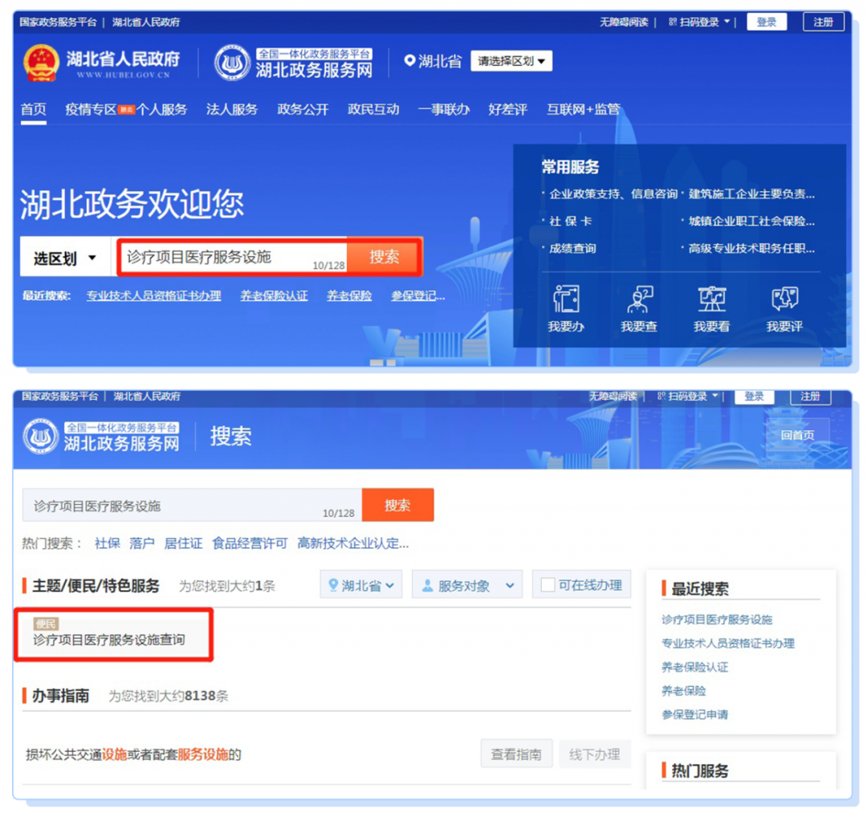Screen dimensions: 867x817
Task: Open the 一事联办 navigation item
Action: click(x=444, y=109)
